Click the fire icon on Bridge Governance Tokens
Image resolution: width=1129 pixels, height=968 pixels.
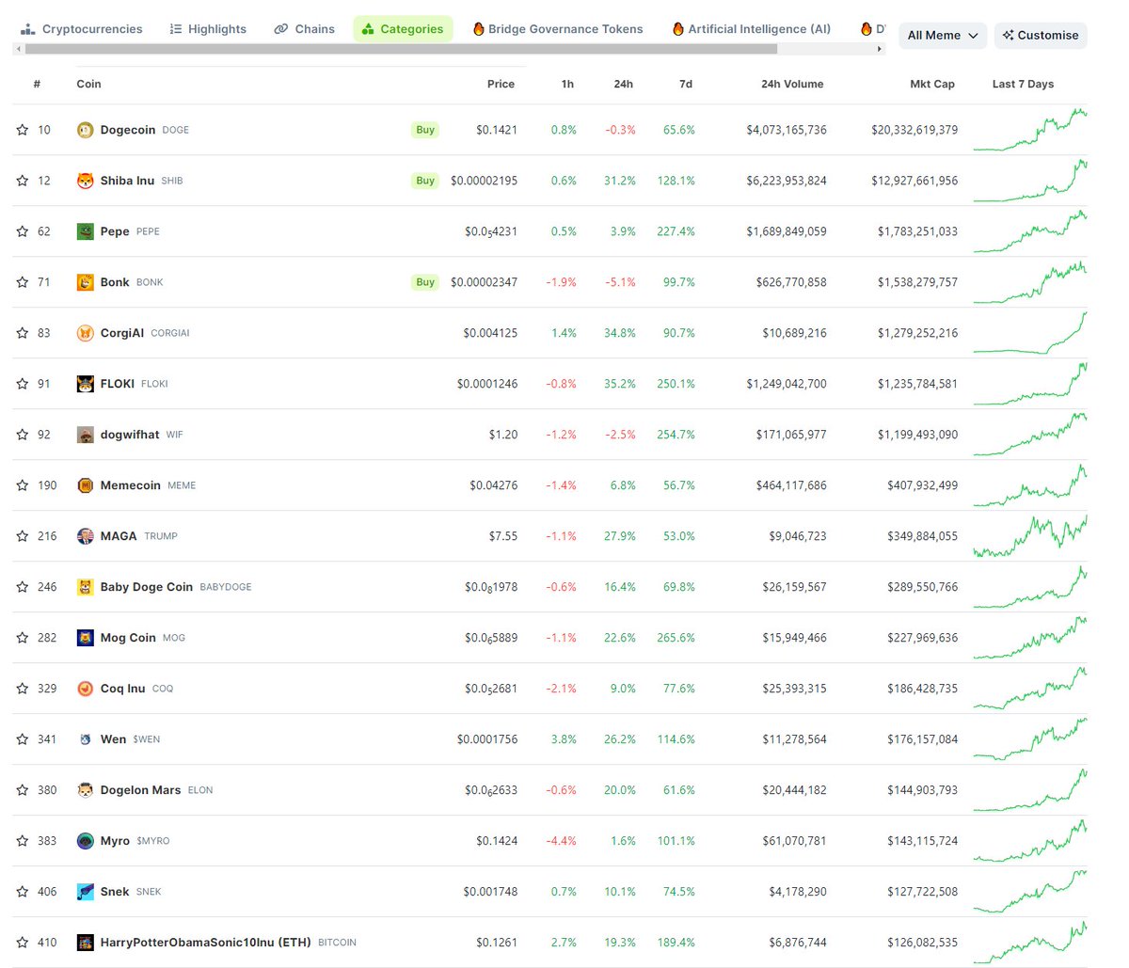pos(477,29)
